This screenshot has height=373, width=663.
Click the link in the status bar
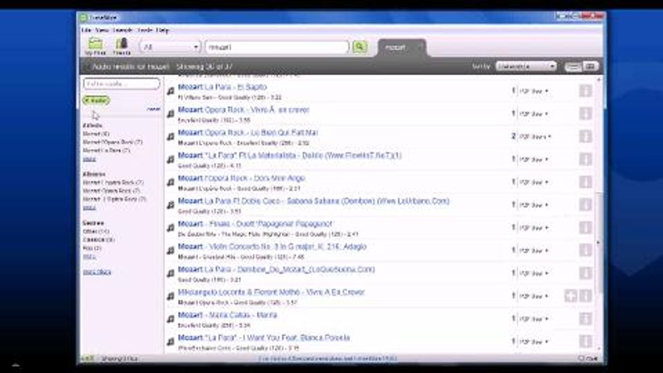pyautogui.click(x=327, y=358)
